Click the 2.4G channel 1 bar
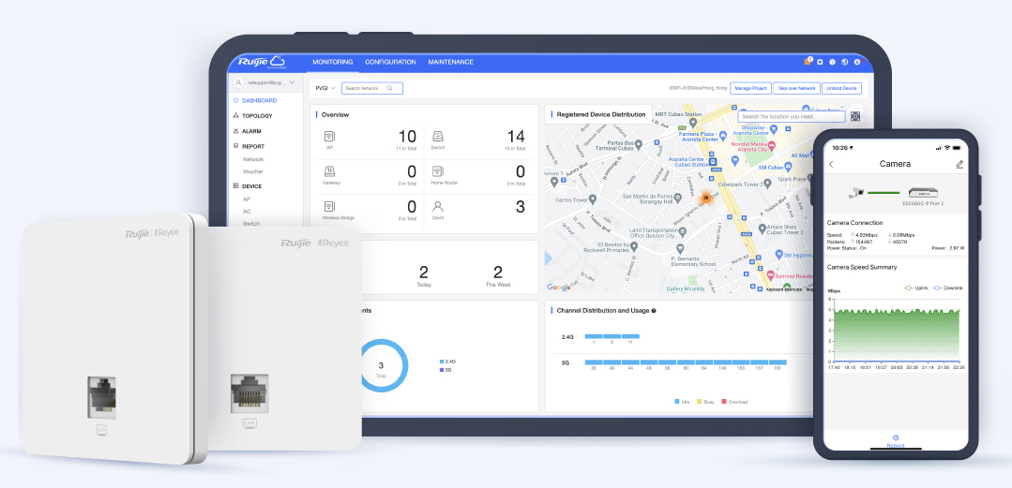This screenshot has height=488, width=1012. [594, 336]
